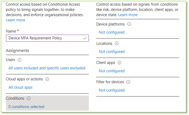Click info icon beside Cloud apps or actions
Image resolution: width=189 pixels, height=115 pixels.
coord(47,79)
